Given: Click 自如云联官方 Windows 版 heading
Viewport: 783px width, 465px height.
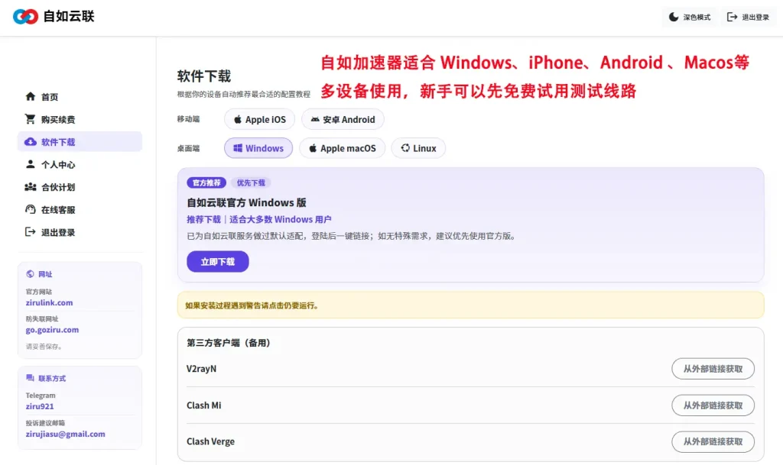Looking at the screenshot, I should [x=247, y=202].
